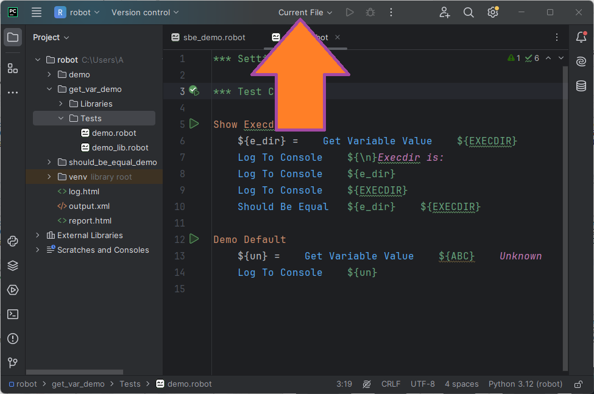The image size is (594, 394).
Task: Open line:column 3:19 go-to dialog
Action: (x=344, y=384)
